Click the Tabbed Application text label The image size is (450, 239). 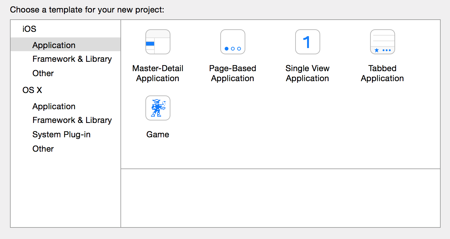tap(383, 73)
